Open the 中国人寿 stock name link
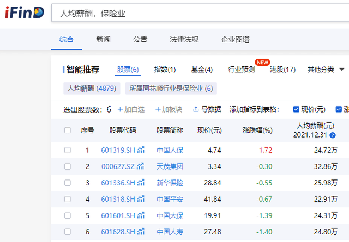 170,232
